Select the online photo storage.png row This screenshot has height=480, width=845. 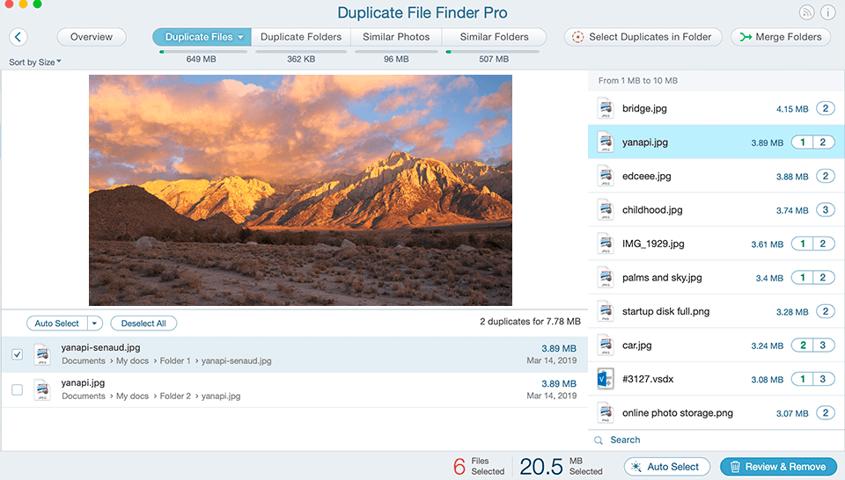pos(716,412)
